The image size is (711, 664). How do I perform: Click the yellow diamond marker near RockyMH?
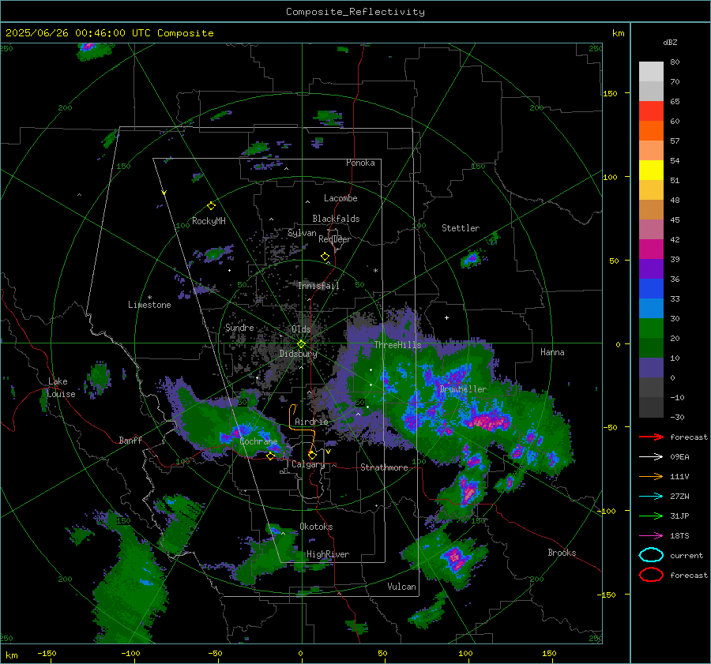click(211, 206)
